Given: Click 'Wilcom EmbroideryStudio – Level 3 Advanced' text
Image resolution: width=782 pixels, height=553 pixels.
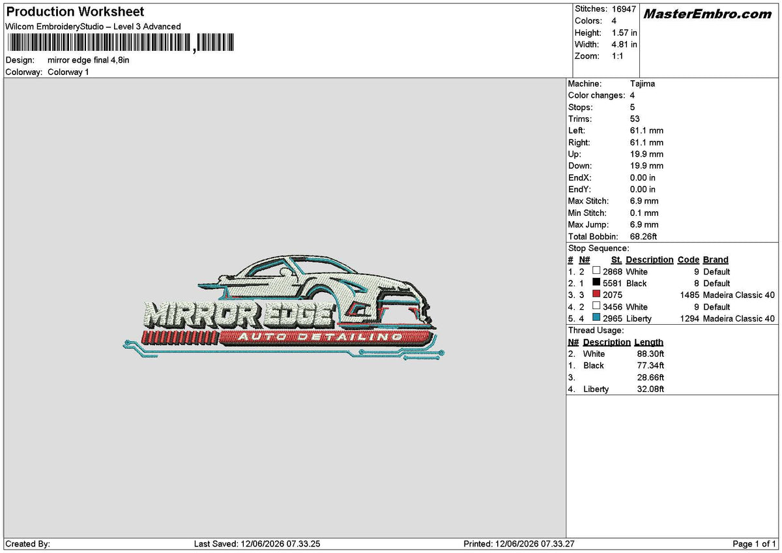Looking at the screenshot, I should coord(93,27).
